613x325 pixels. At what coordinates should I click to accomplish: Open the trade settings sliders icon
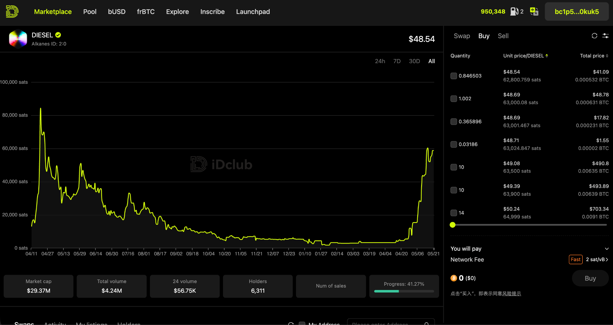pyautogui.click(x=606, y=36)
